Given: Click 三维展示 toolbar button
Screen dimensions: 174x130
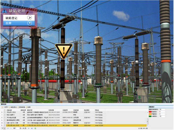Looking at the screenshot, I should pyautogui.click(x=5, y=107).
